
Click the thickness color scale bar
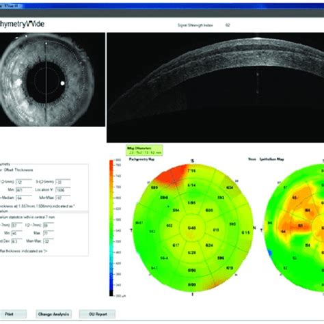[x=111, y=228]
